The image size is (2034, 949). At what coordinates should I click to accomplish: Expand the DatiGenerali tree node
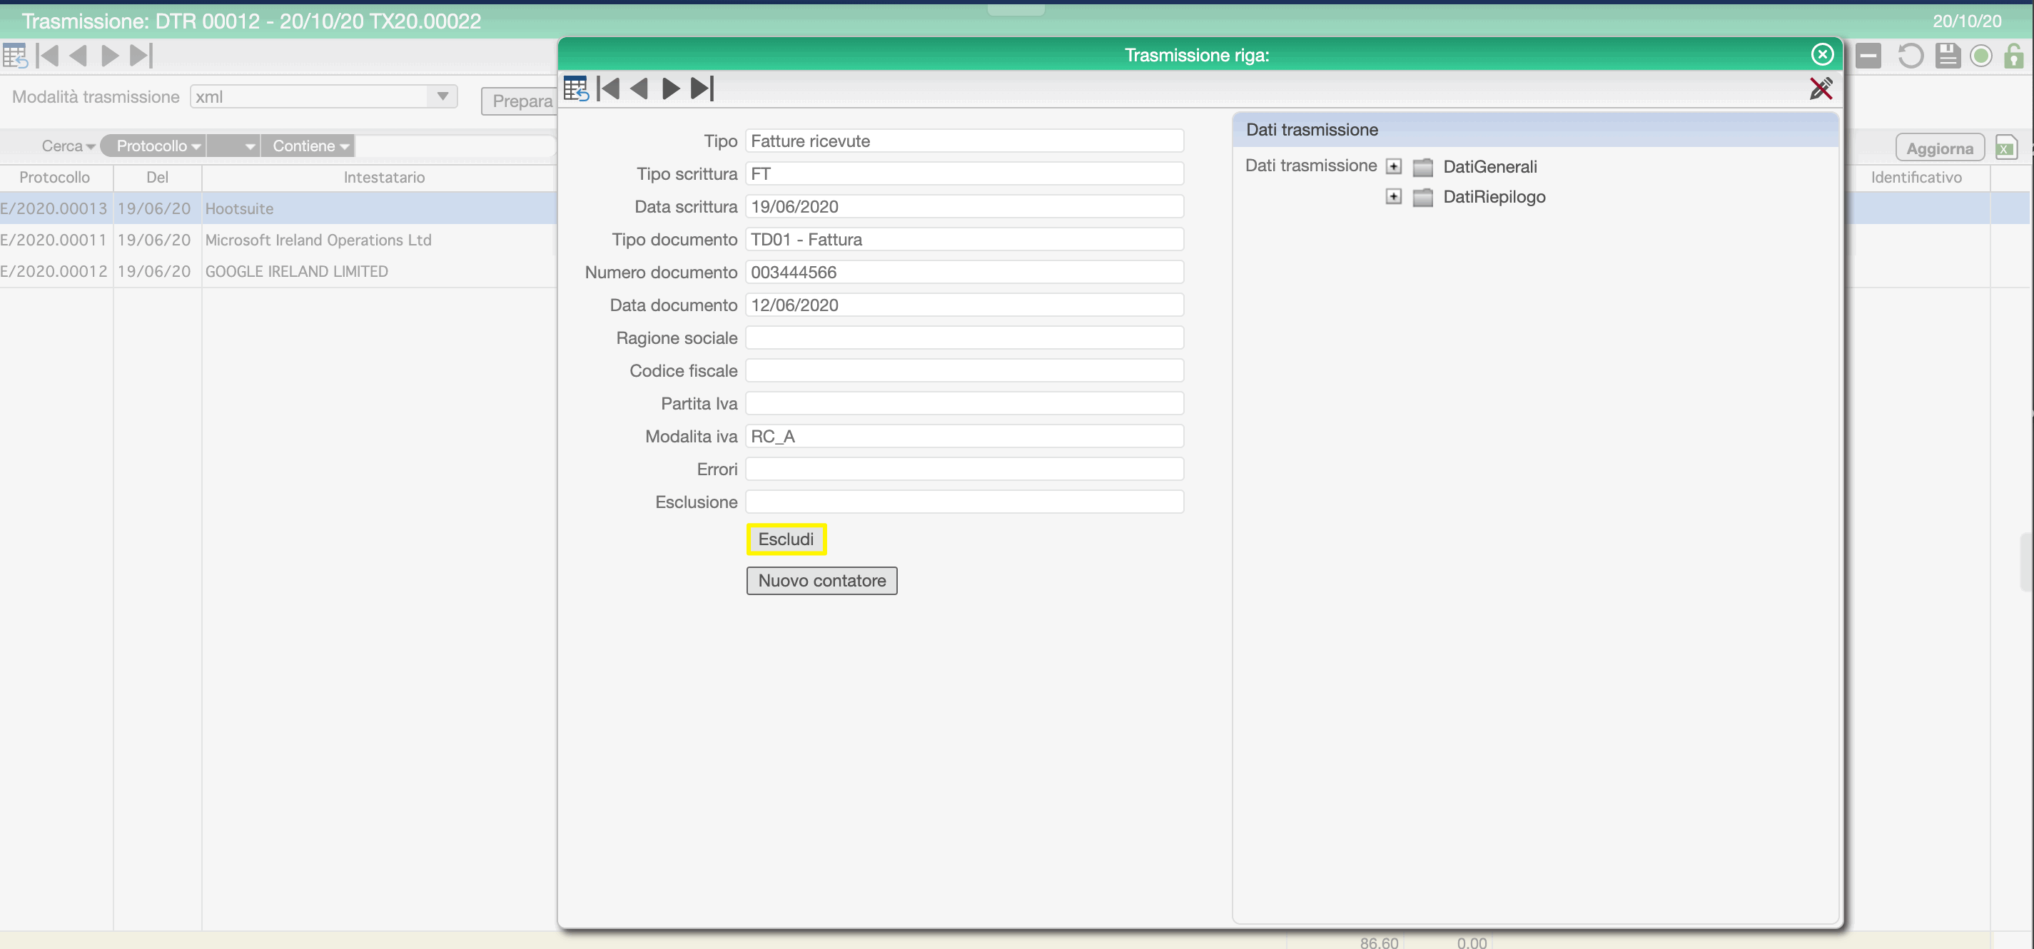[1394, 166]
